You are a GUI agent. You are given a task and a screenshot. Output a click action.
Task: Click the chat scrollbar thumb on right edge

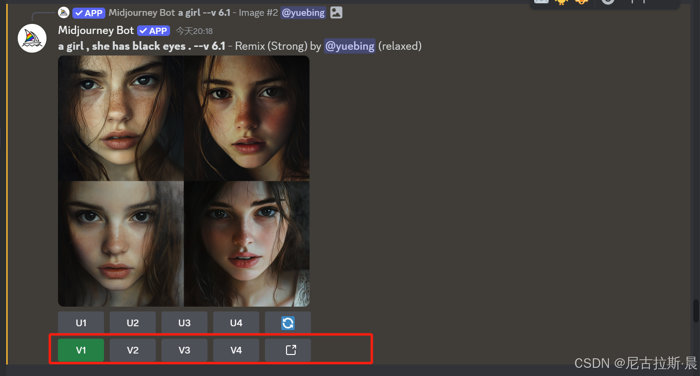tap(696, 311)
